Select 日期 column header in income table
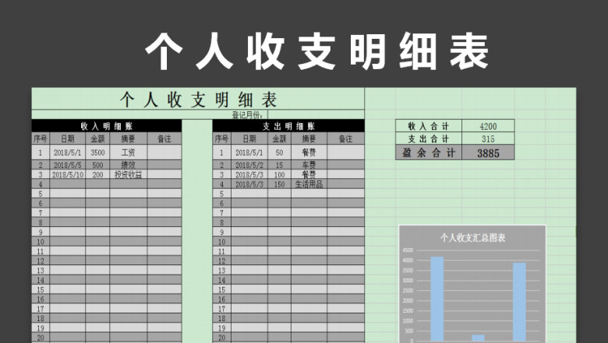 (68, 138)
